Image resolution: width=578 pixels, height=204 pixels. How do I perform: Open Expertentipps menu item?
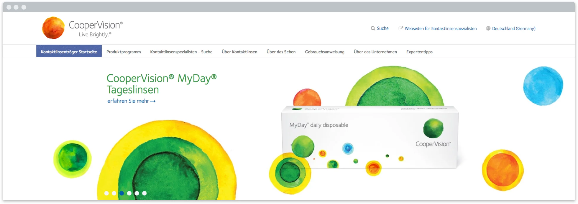click(419, 52)
